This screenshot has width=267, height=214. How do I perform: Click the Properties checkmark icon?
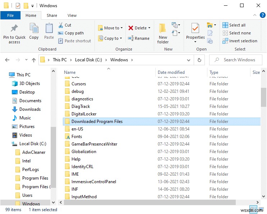[195, 28]
